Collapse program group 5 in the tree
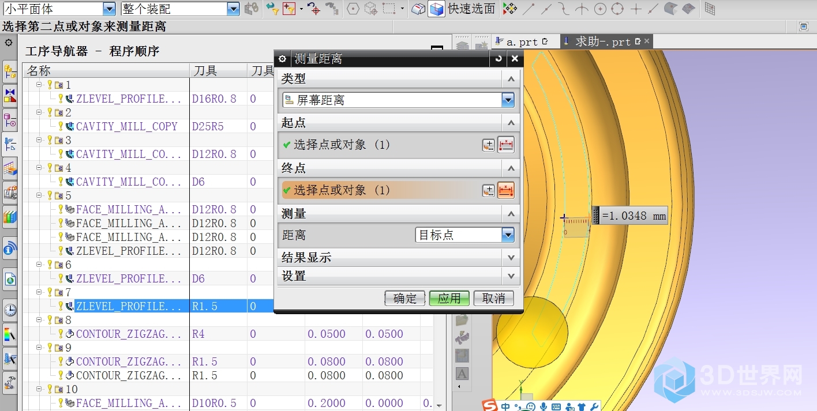Screen dimensions: 817x411 [39, 195]
